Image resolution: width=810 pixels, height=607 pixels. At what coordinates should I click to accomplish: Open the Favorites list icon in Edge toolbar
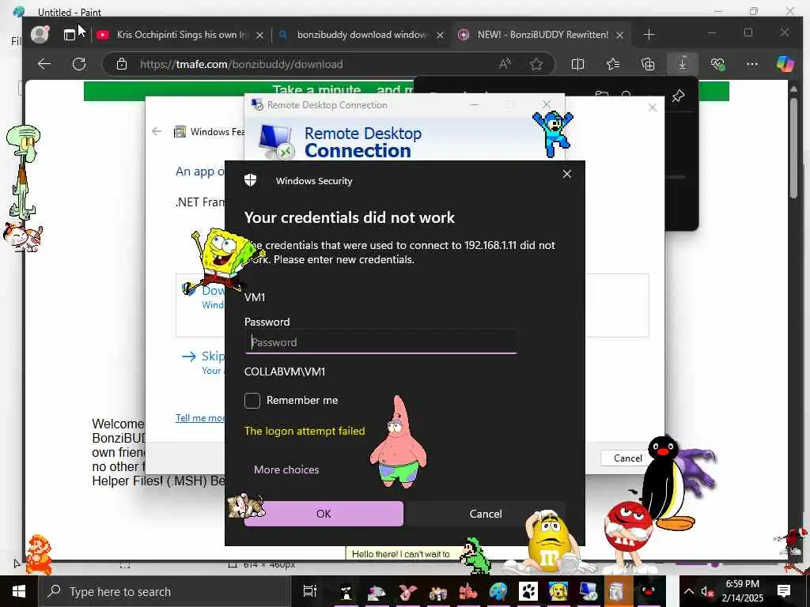tap(613, 64)
